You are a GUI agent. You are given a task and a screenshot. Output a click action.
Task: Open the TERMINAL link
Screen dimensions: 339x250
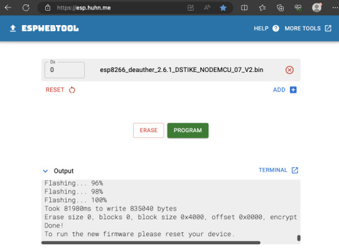click(273, 170)
